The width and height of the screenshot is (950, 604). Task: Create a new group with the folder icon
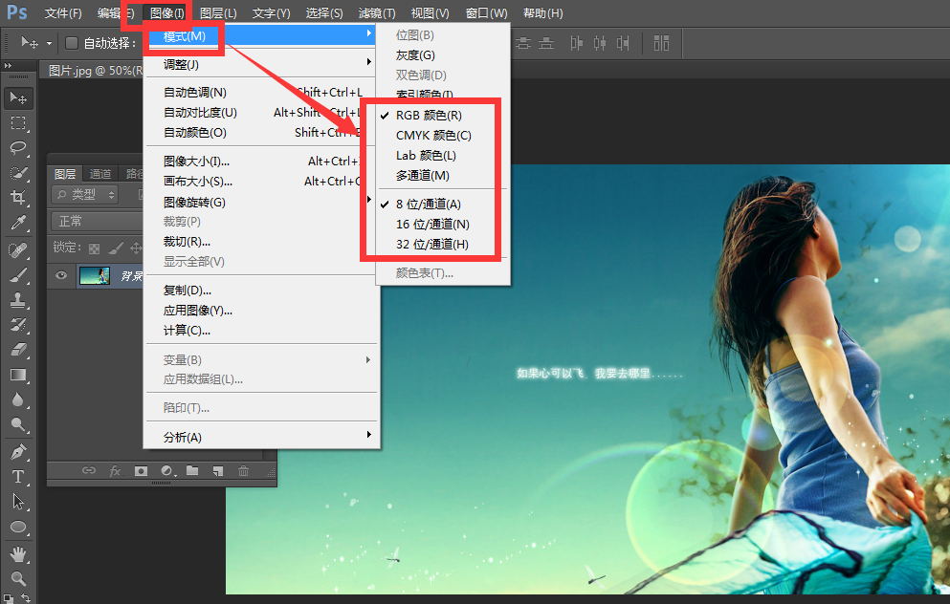[192, 470]
